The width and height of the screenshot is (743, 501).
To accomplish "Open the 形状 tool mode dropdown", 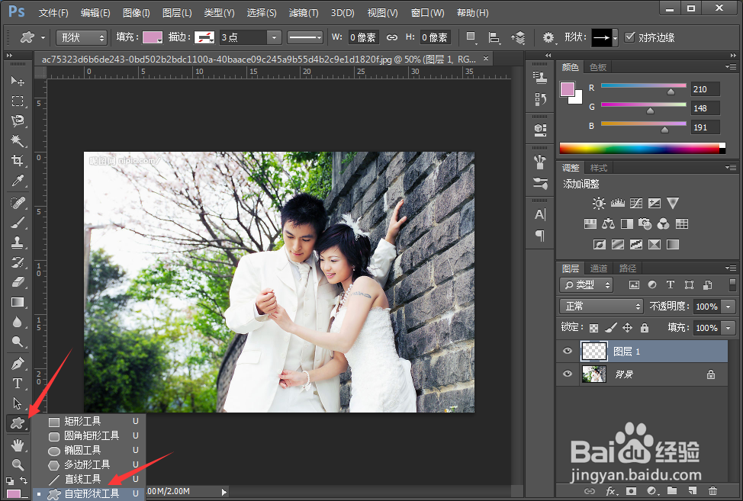I will click(82, 37).
